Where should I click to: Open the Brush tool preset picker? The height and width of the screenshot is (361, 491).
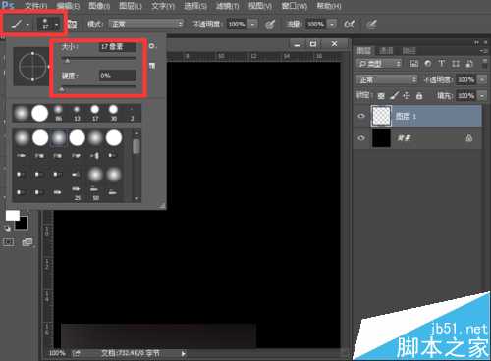(20, 25)
